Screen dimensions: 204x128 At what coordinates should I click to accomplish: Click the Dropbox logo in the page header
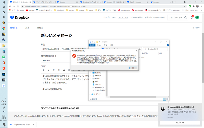(x=19, y=17)
